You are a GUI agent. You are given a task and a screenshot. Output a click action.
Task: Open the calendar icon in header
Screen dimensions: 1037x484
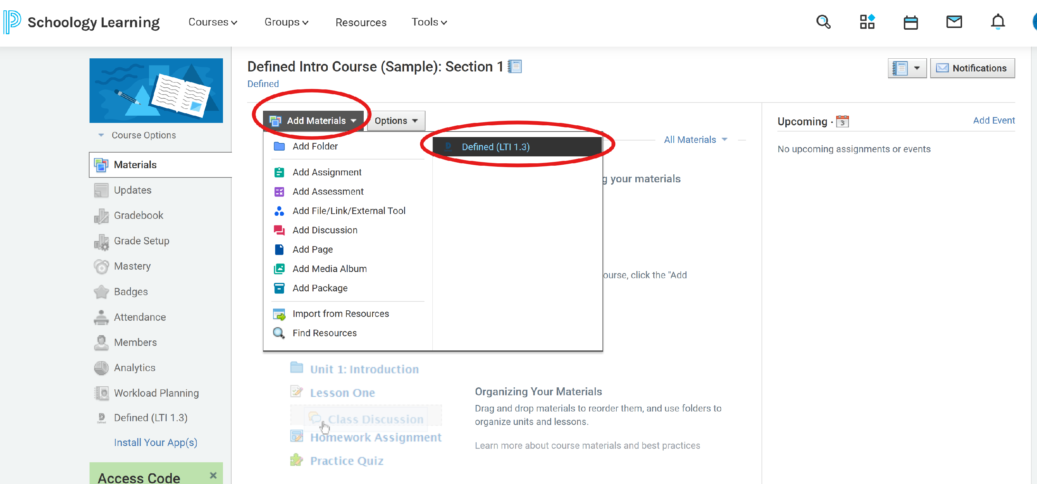(x=910, y=22)
